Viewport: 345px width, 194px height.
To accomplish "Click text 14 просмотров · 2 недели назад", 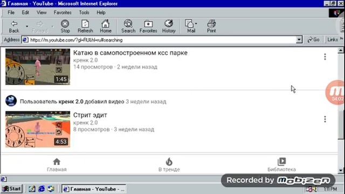I will 115,67.
